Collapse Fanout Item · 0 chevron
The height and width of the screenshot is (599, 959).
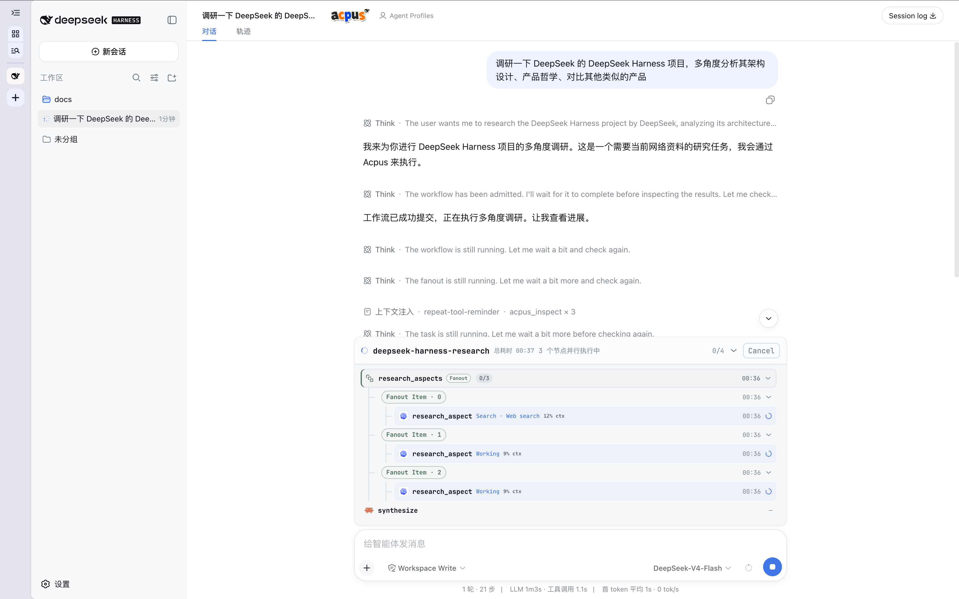coord(769,397)
